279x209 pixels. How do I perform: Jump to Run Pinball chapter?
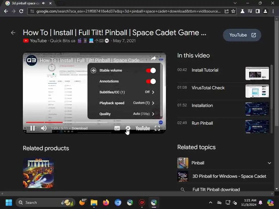coord(202,123)
